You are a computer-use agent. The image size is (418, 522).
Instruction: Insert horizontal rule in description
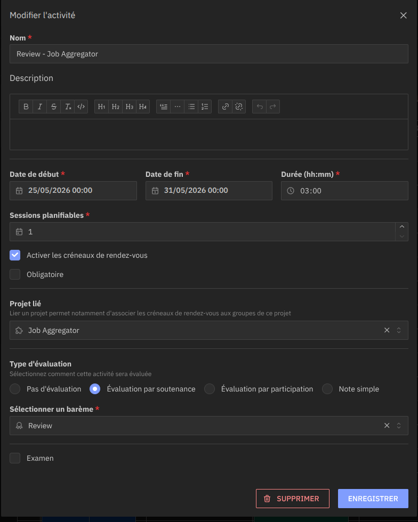pos(178,107)
